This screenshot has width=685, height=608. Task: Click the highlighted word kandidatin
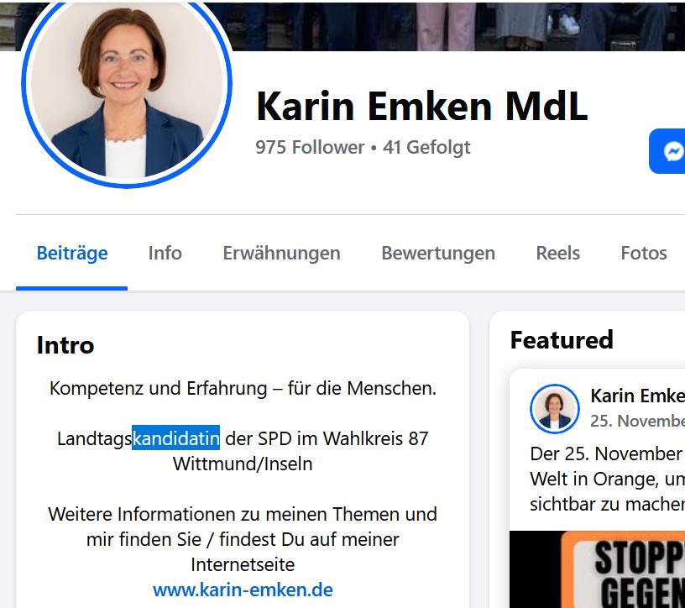click(x=176, y=438)
